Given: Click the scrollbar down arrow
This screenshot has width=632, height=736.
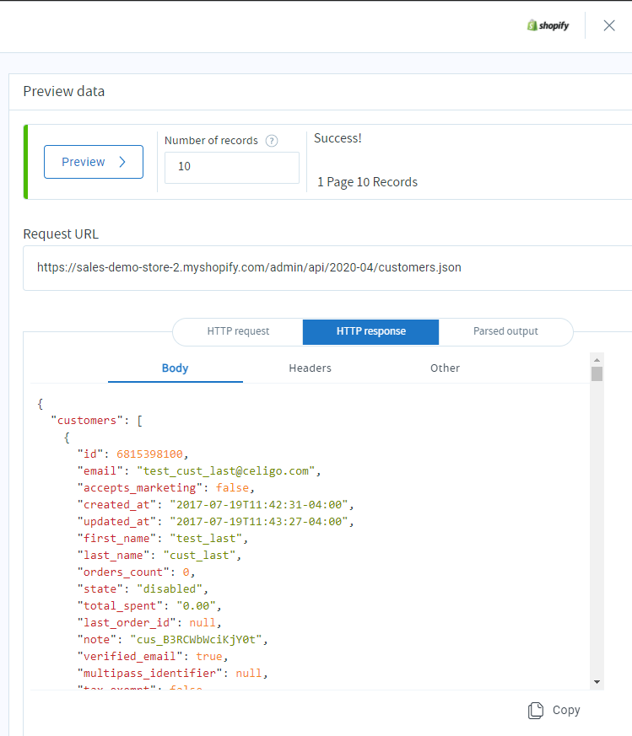Looking at the screenshot, I should point(597,682).
